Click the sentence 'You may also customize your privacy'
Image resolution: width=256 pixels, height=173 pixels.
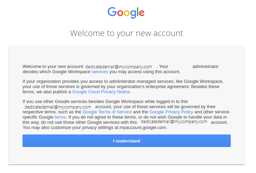[95, 128]
